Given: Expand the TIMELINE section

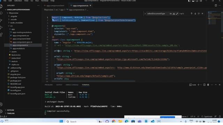Looking at the screenshot, I should [11, 114].
